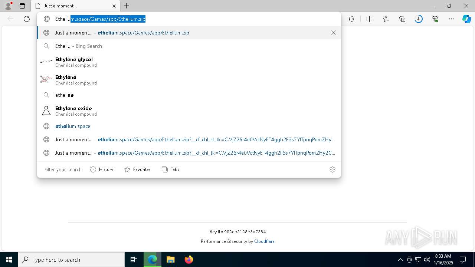Choose the Ethylene glycol suggestion
The image size is (475, 267).
coord(189,62)
